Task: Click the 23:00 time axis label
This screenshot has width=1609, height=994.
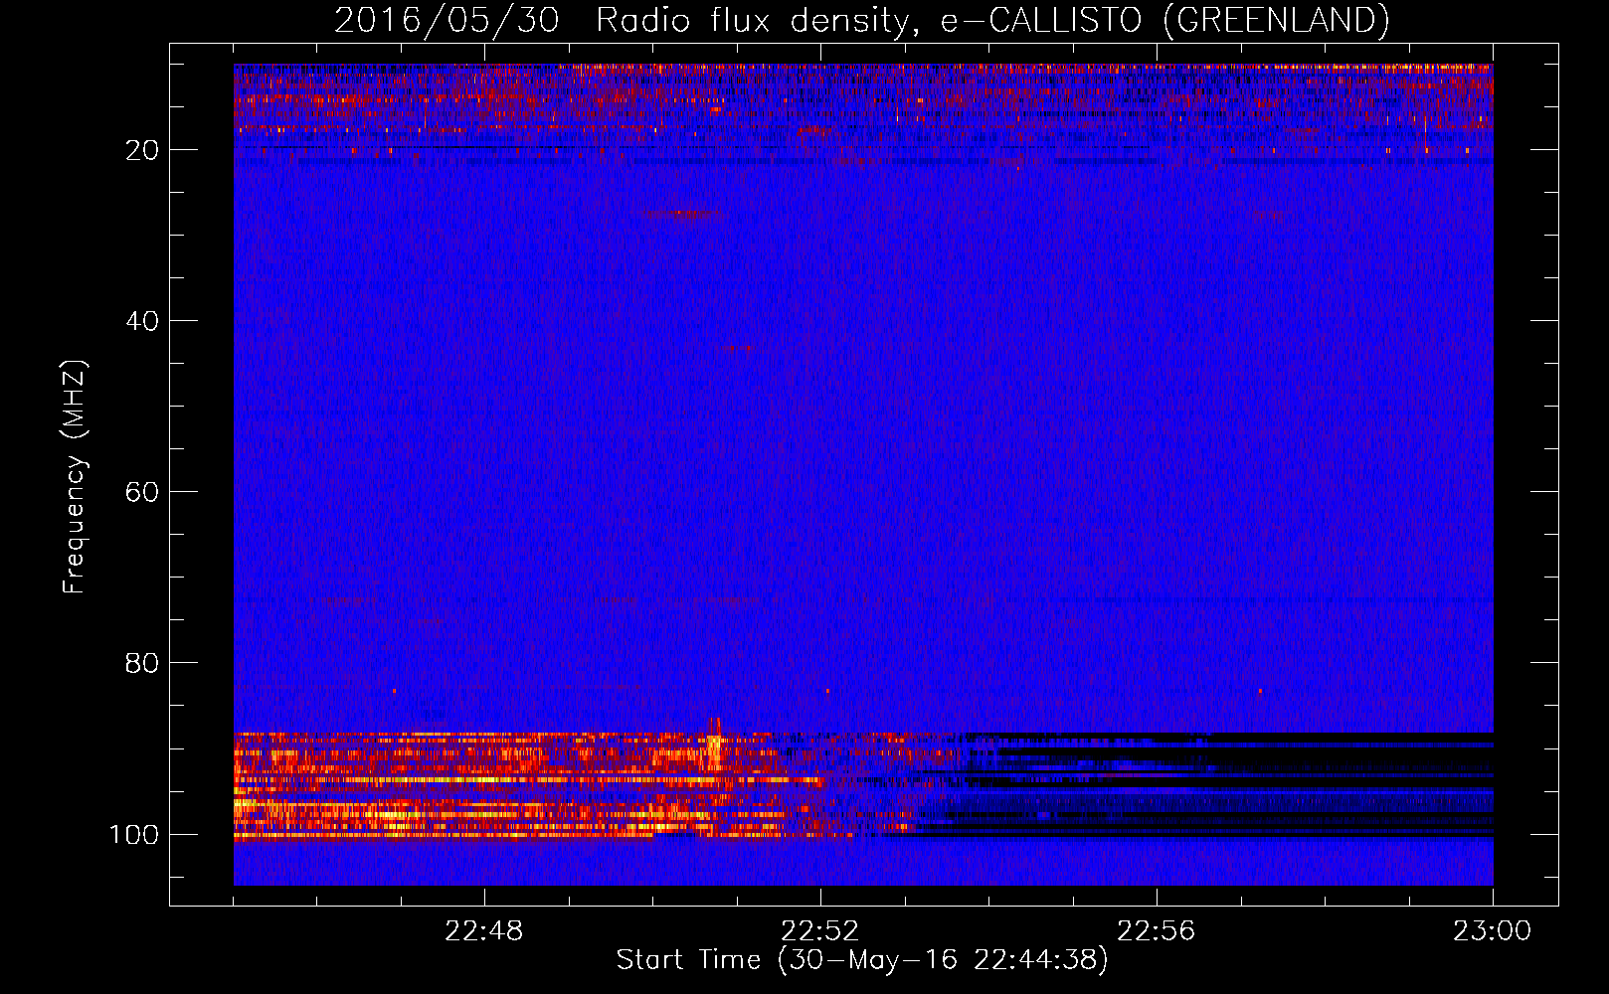Action: coord(1492,931)
